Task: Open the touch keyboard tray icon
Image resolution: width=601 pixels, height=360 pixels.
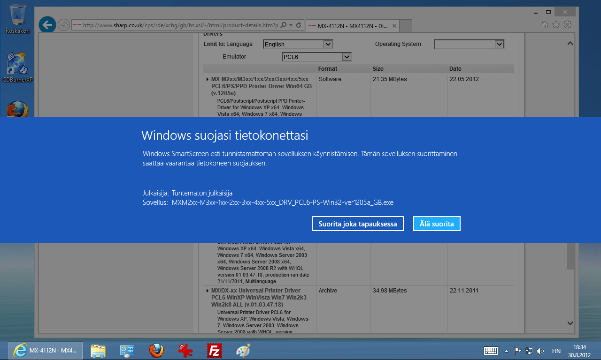Action: pyautogui.click(x=491, y=351)
